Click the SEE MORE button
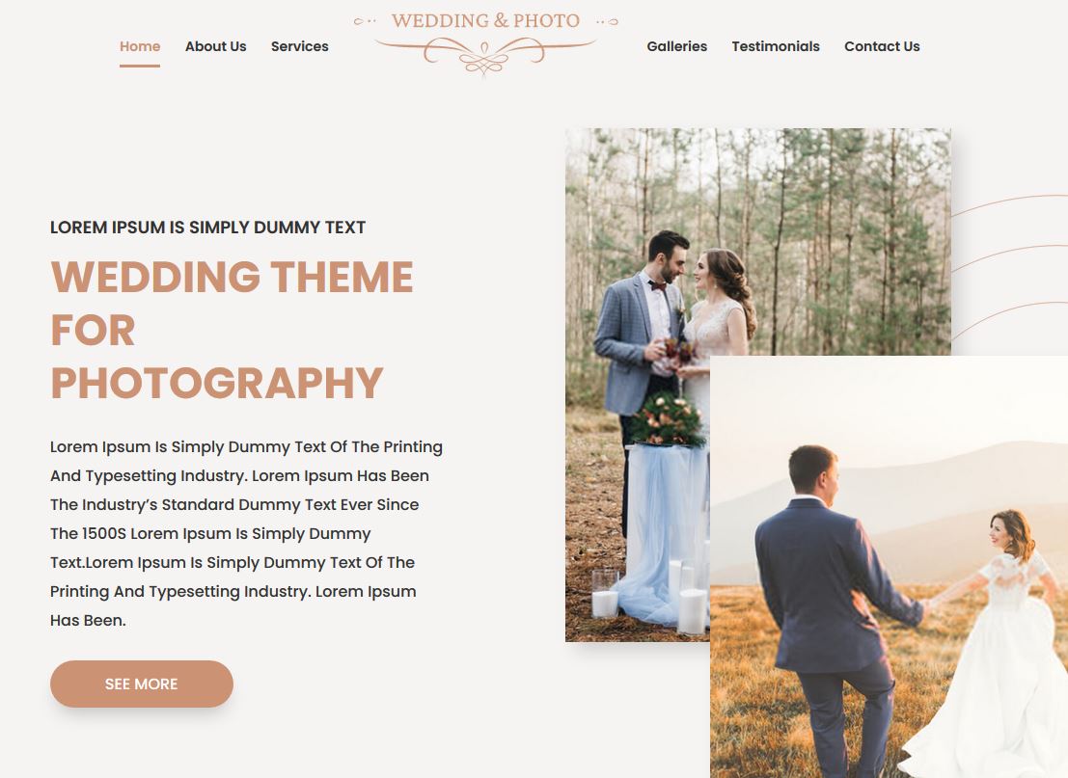Viewport: 1068px width, 778px height. (142, 684)
